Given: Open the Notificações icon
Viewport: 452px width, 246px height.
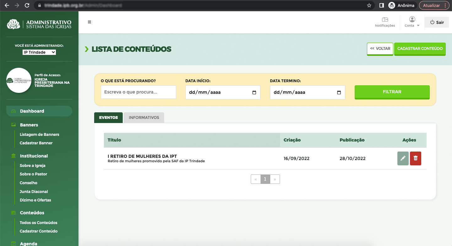Looking at the screenshot, I should [385, 20].
